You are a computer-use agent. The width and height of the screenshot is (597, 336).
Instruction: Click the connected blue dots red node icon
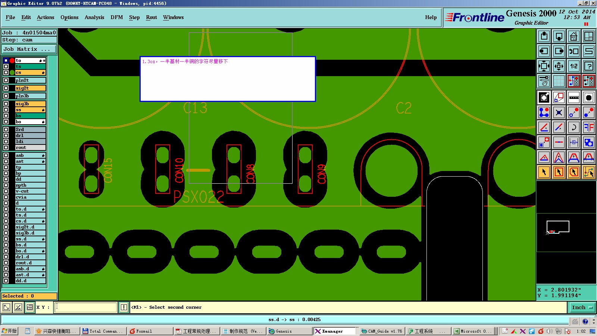point(544,112)
